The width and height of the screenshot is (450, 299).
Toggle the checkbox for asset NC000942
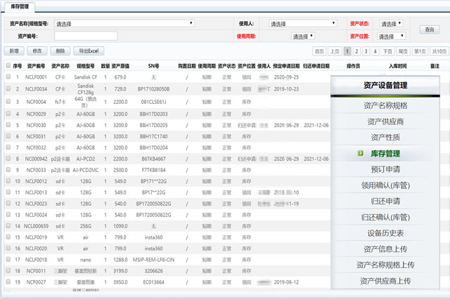(x=8, y=159)
